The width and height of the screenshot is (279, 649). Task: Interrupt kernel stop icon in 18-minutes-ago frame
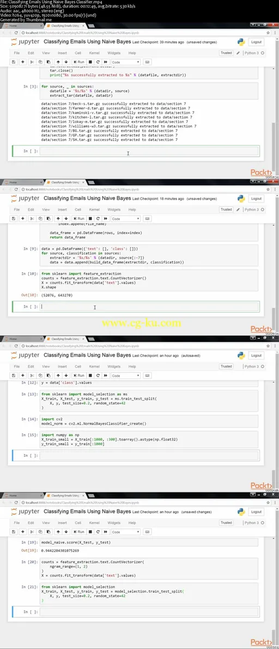pyautogui.click(x=90, y=218)
